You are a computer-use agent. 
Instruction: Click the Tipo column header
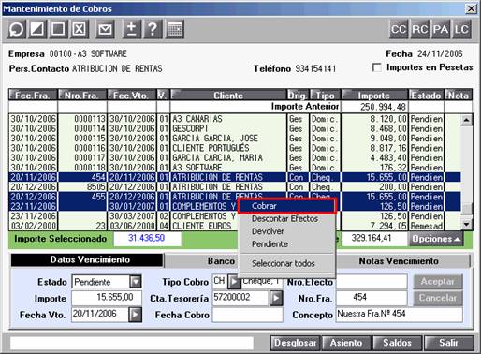[x=325, y=95]
